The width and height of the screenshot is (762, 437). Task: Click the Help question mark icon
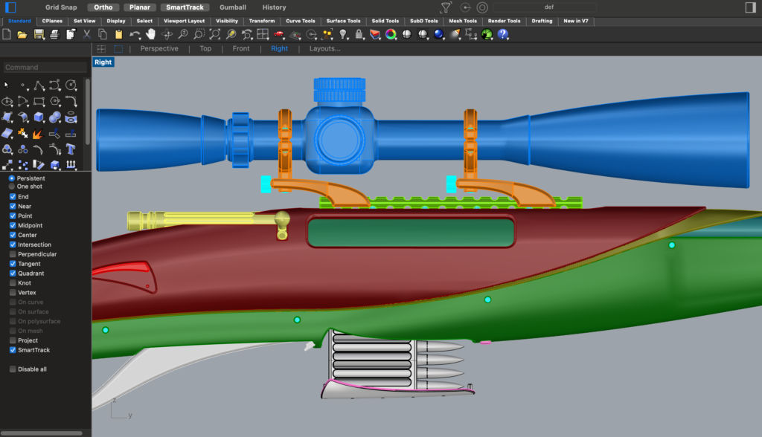503,34
